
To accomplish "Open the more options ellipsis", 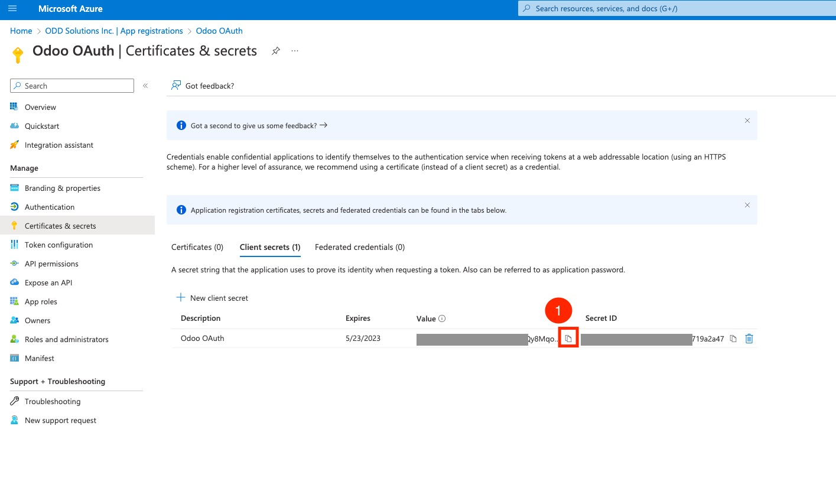I will (x=295, y=51).
